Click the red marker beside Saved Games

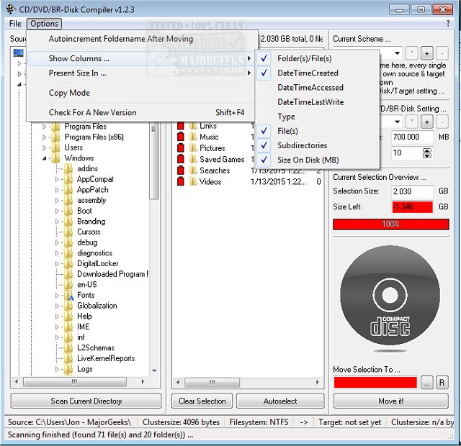(x=181, y=159)
